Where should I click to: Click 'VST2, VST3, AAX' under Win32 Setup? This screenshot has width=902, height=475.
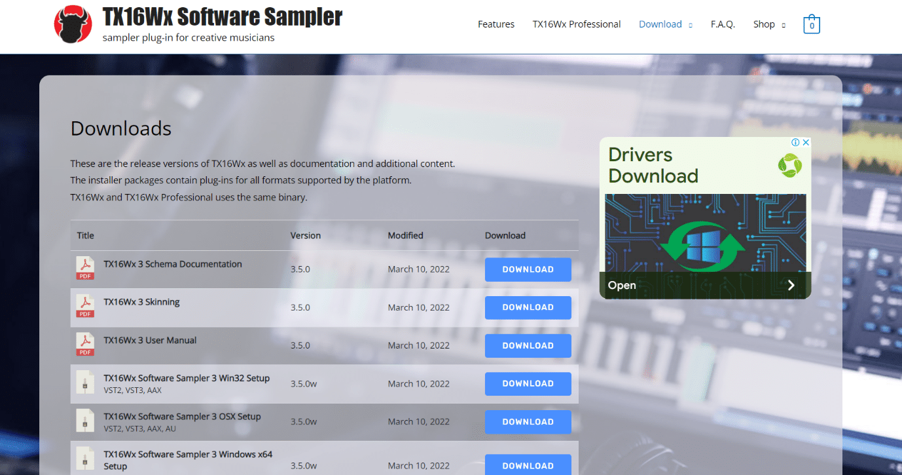click(132, 390)
